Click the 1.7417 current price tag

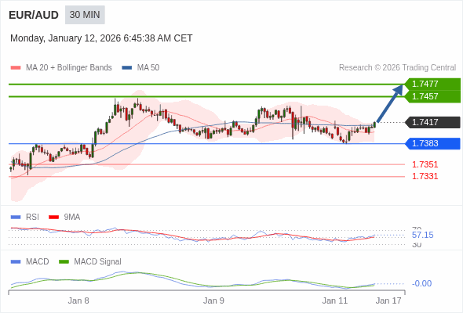coord(432,122)
